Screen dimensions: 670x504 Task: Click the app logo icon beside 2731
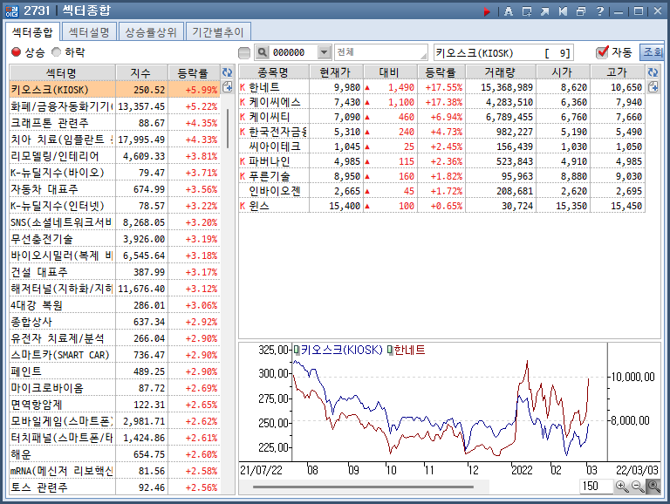12,10
